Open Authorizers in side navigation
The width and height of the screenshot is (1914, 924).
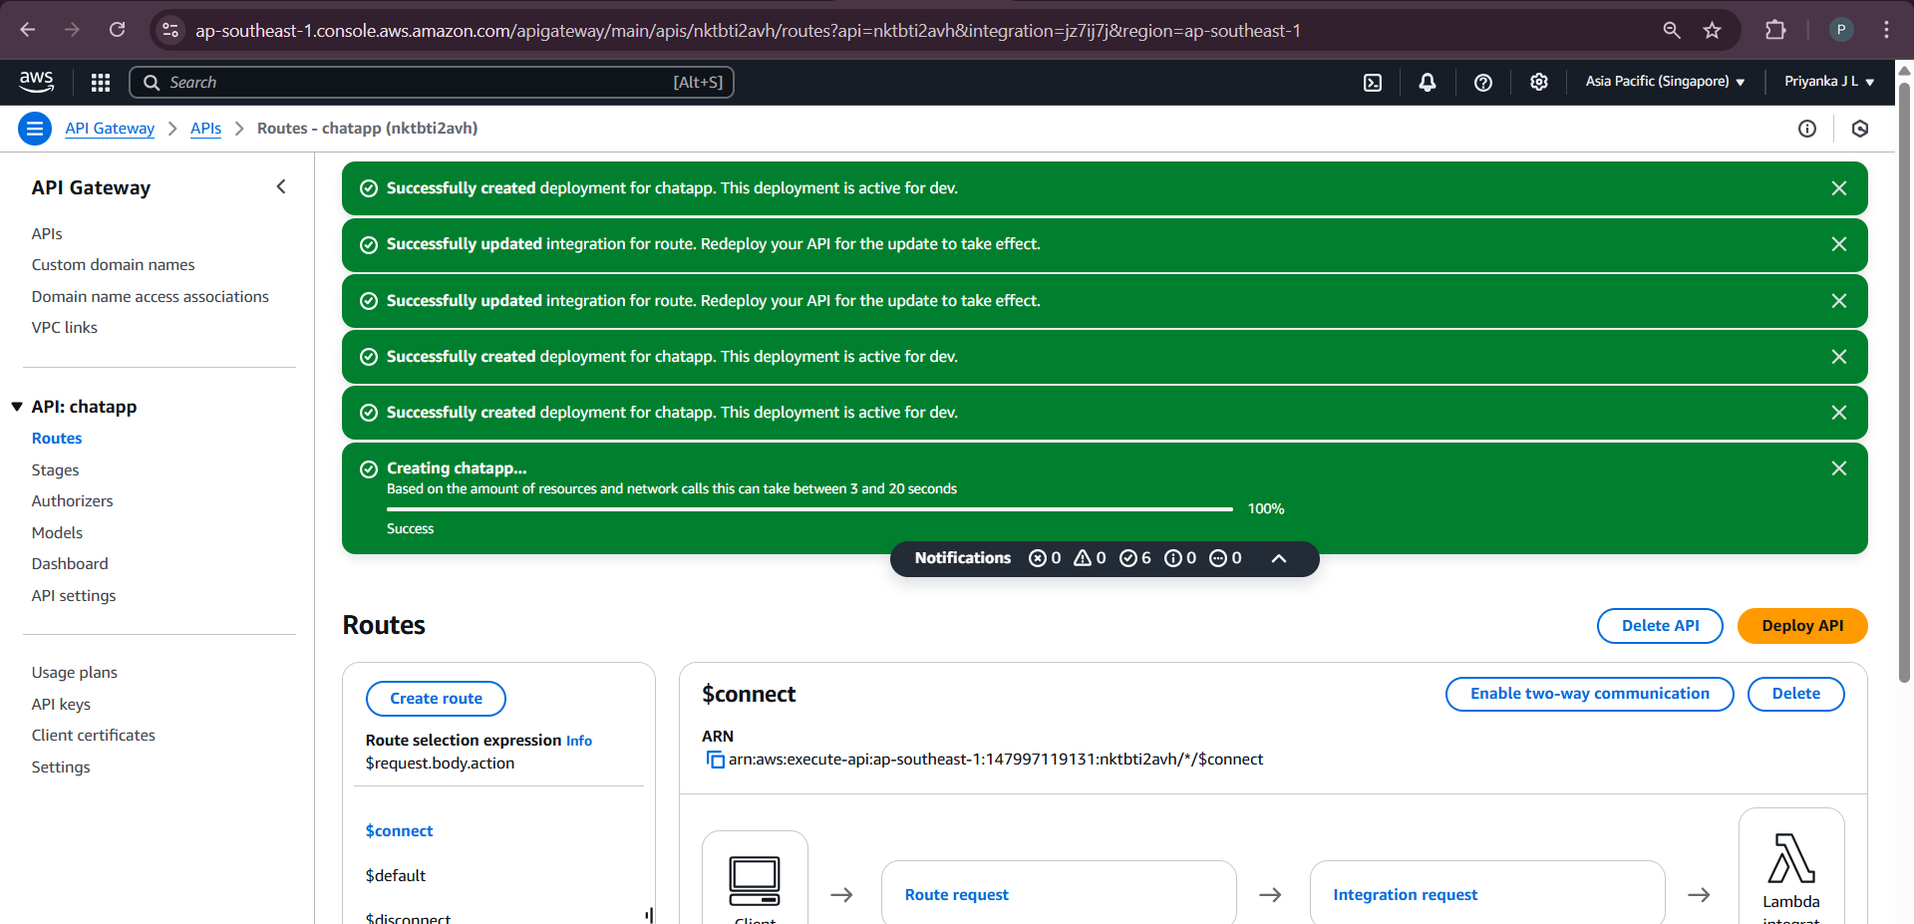coord(72,500)
